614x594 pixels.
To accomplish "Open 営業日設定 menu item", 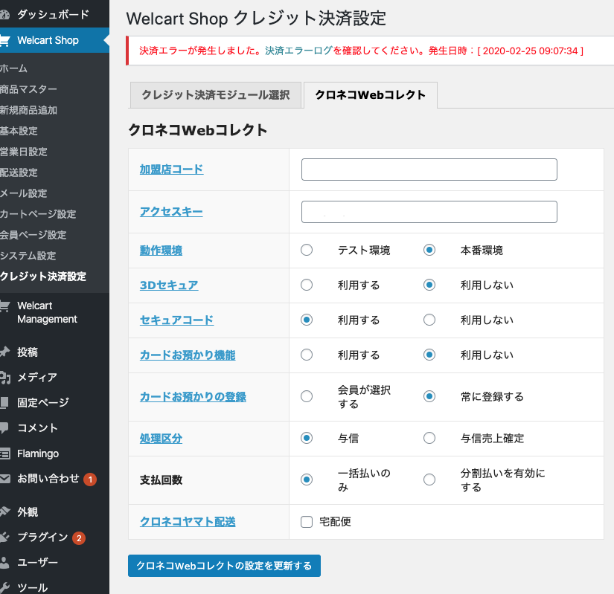I will coord(24,152).
